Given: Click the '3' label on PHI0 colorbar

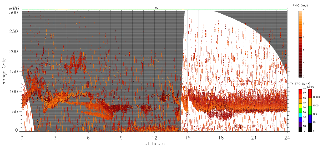Looking at the screenshot, I should coord(304,10).
